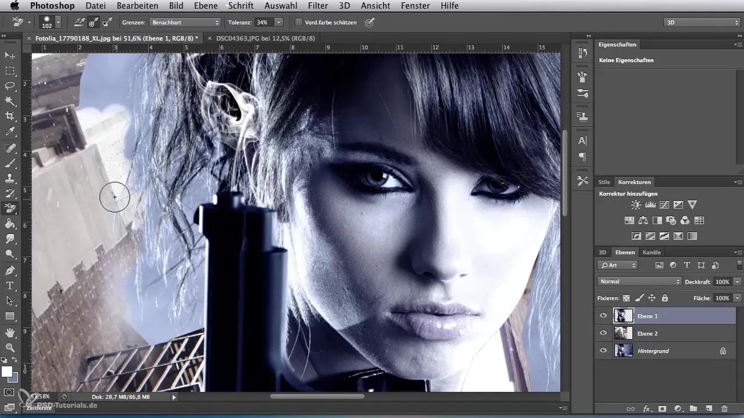Open the Photoshop application menu
Viewport: 744px width, 418px height.
point(52,6)
